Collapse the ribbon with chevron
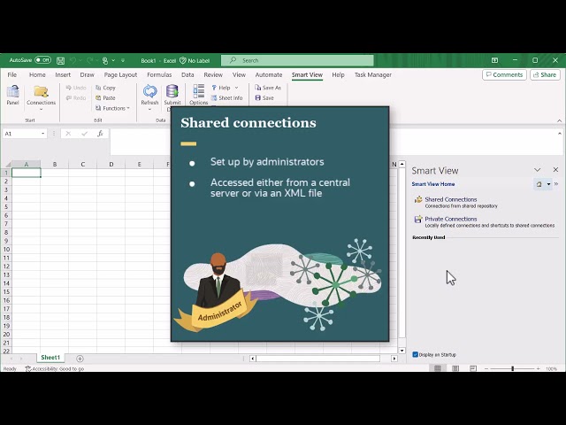566x425 pixels. click(560, 120)
